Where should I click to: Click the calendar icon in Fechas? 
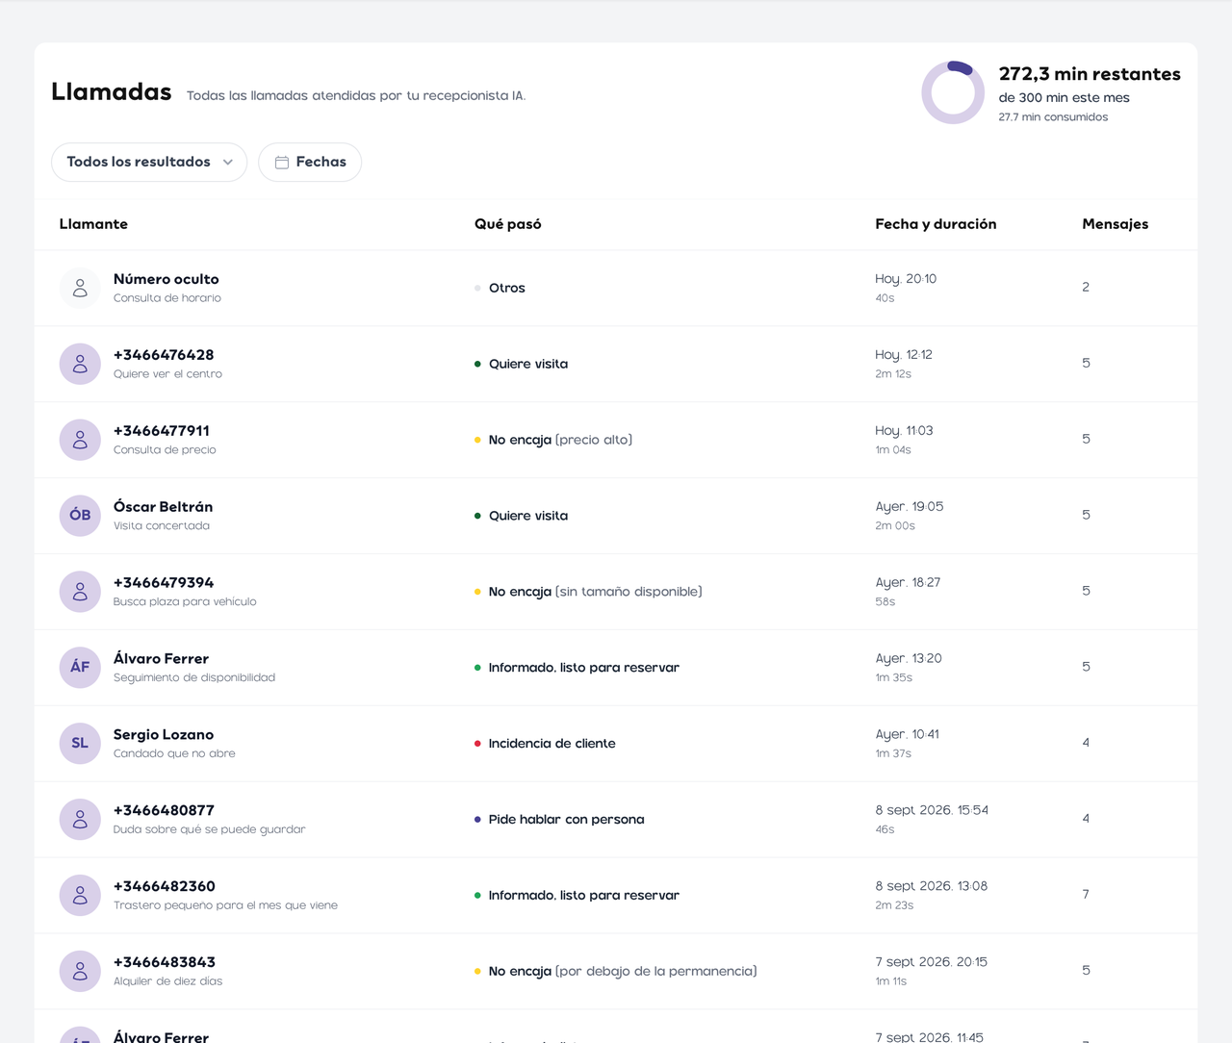pyautogui.click(x=282, y=163)
